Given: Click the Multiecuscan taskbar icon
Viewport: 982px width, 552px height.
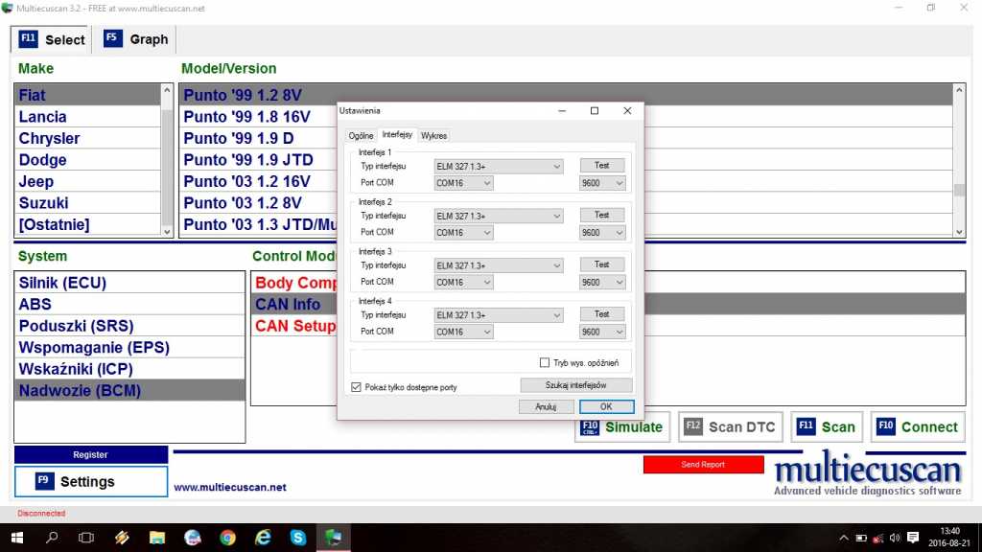Looking at the screenshot, I should [x=334, y=538].
